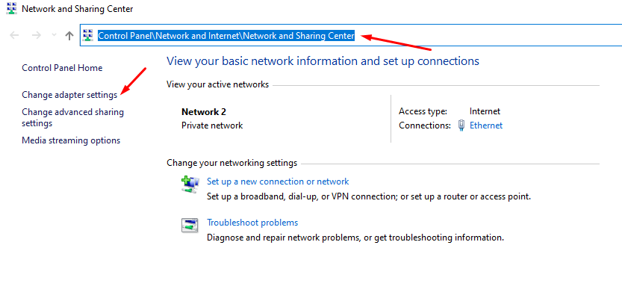Click the Set up a new connection icon
Viewport: 622px width, 304px height.
[x=190, y=184]
